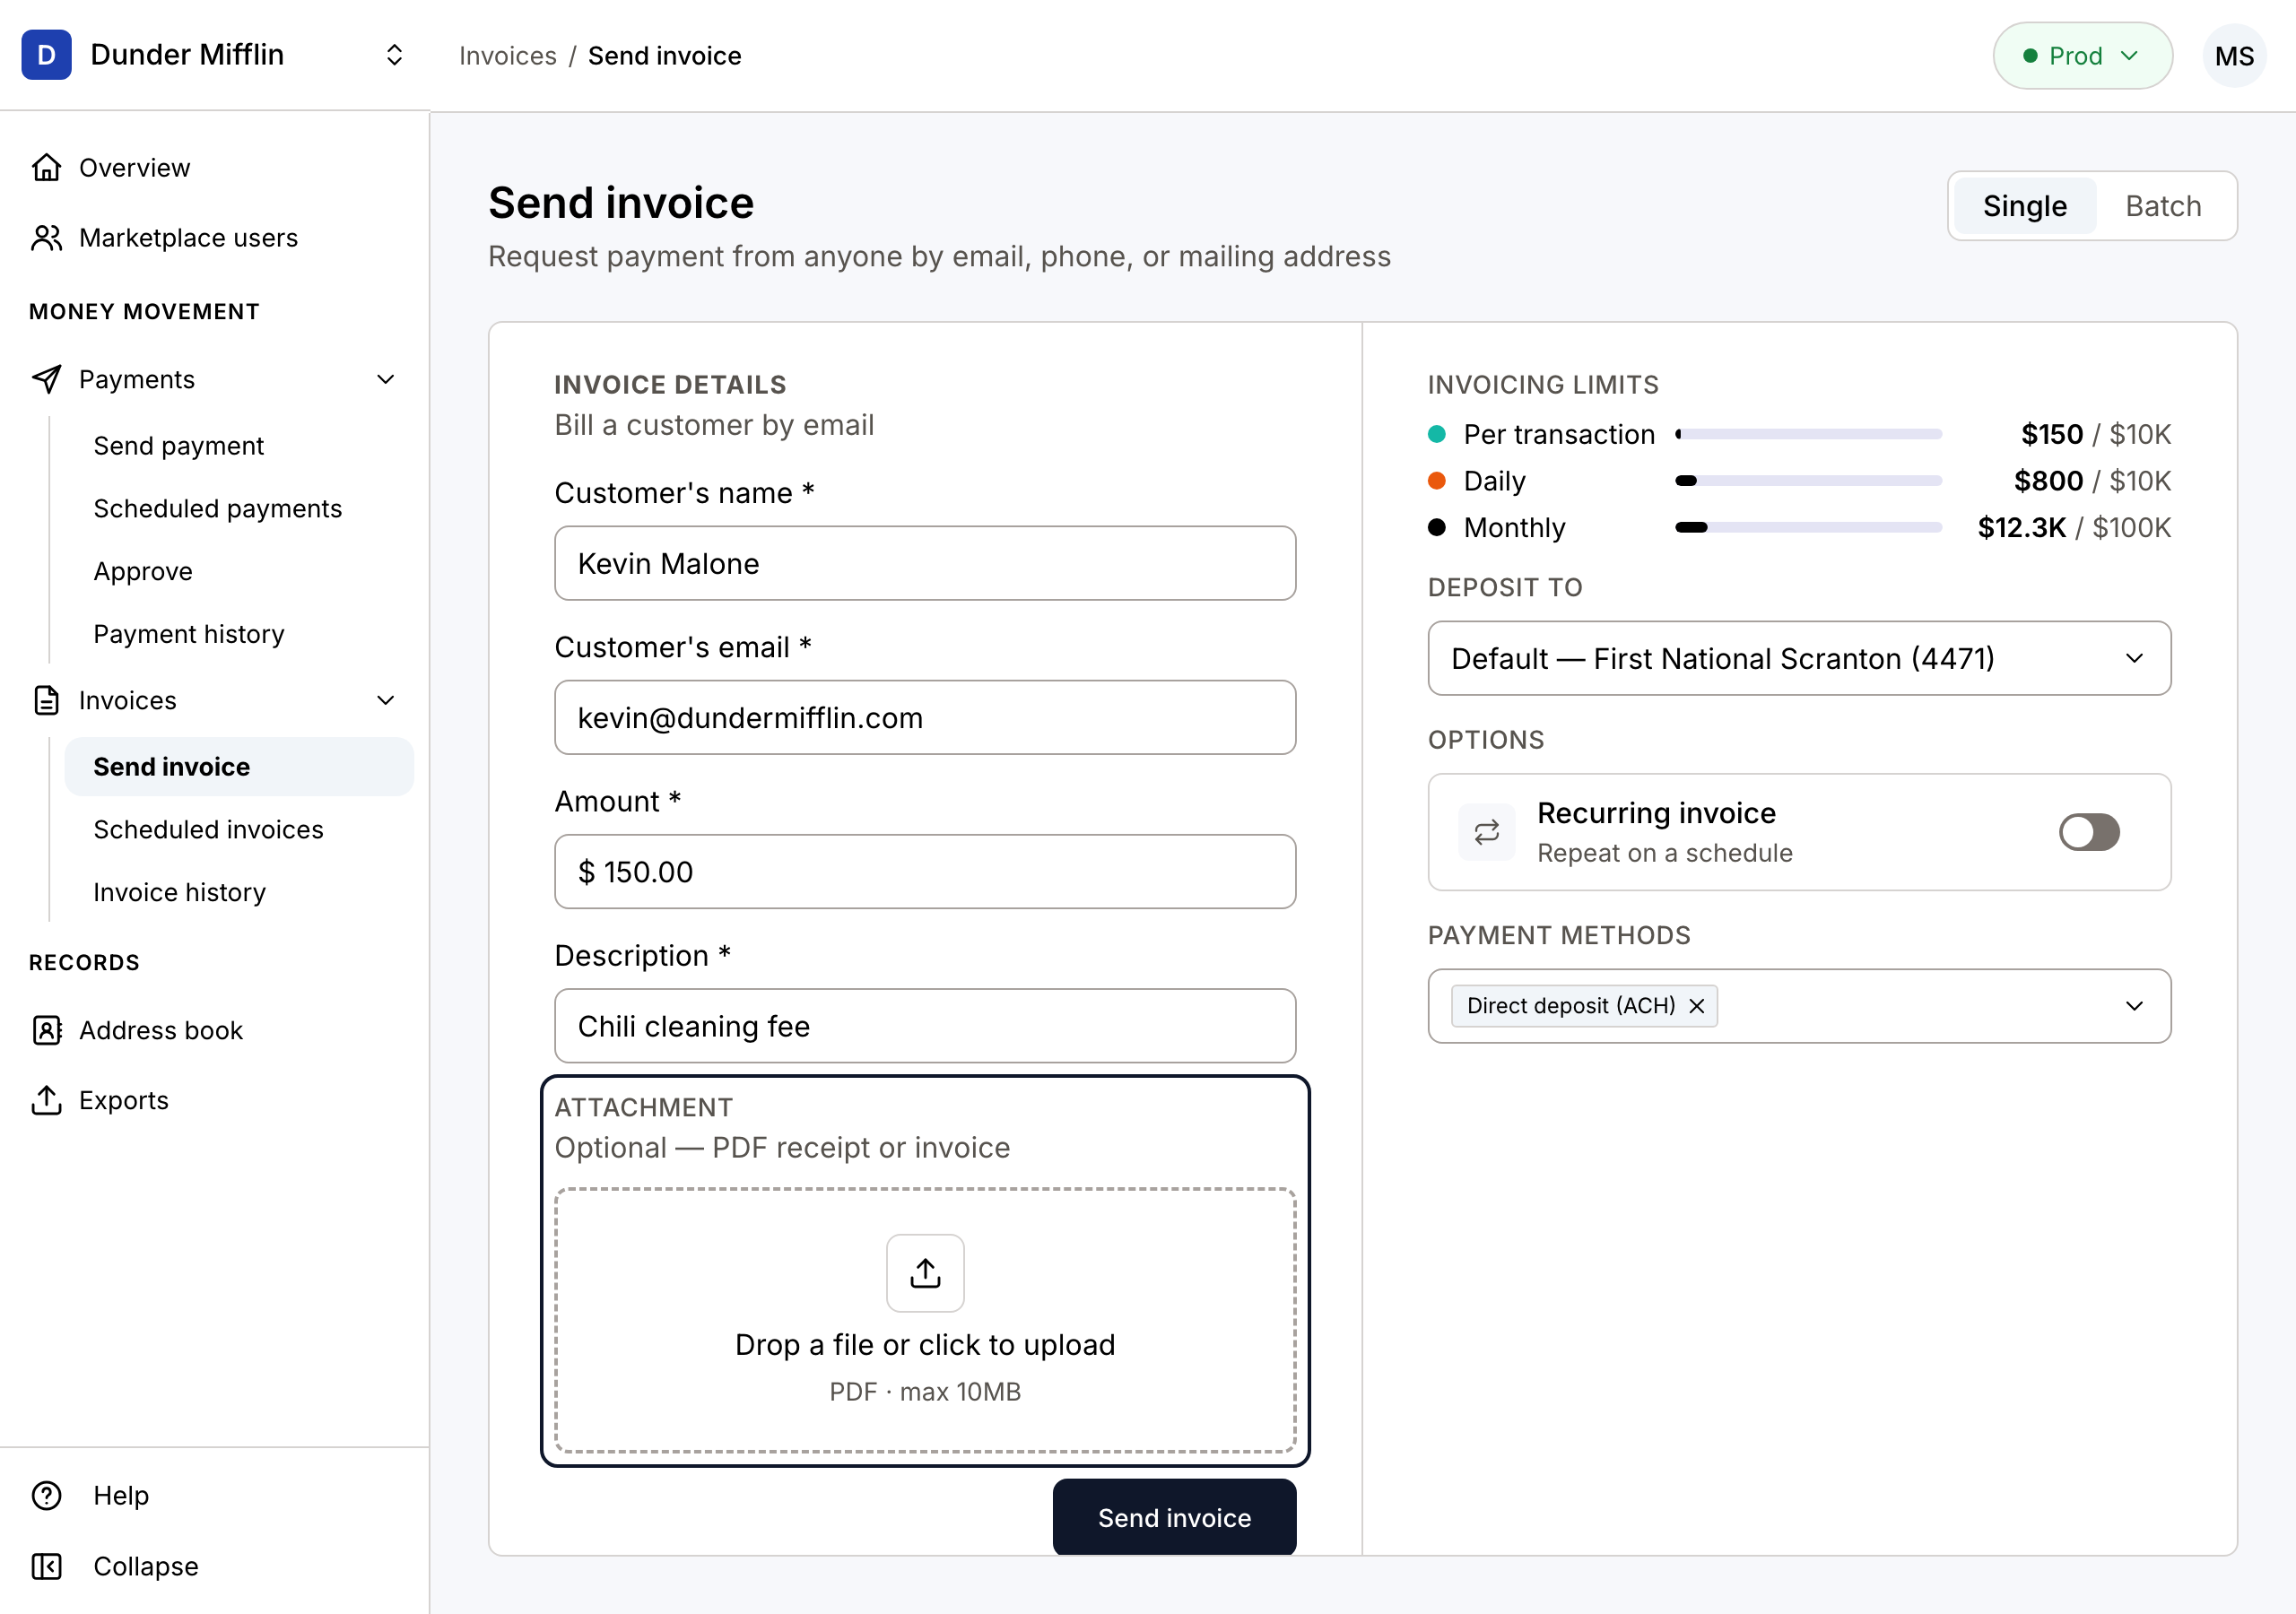
Task: Click the Per transaction limit progress bar
Action: click(x=1808, y=434)
